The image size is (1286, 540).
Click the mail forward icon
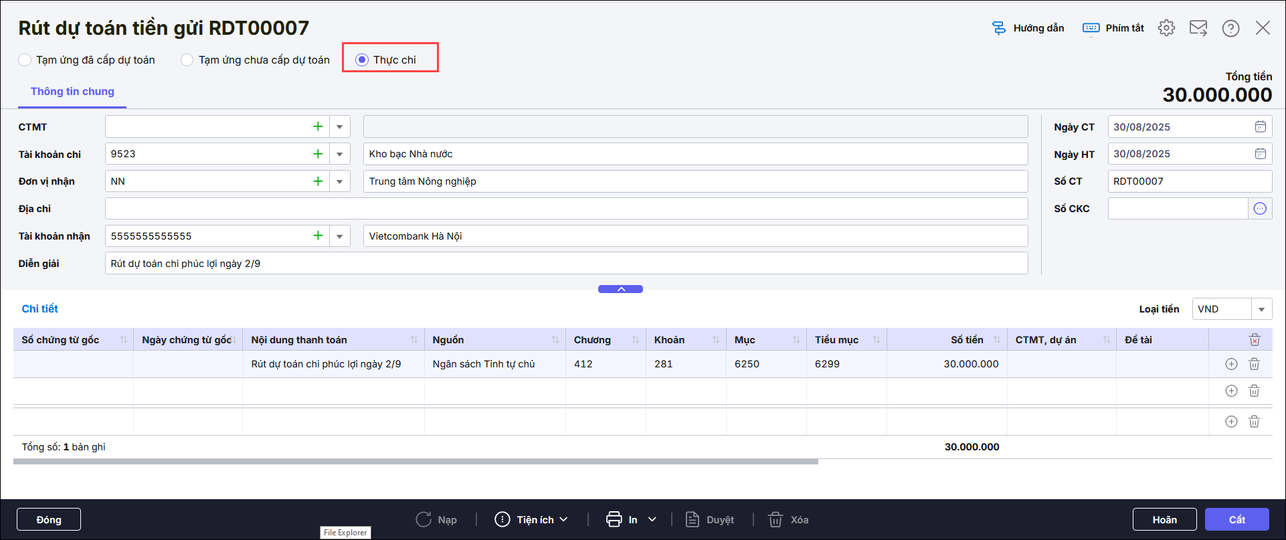click(1198, 28)
